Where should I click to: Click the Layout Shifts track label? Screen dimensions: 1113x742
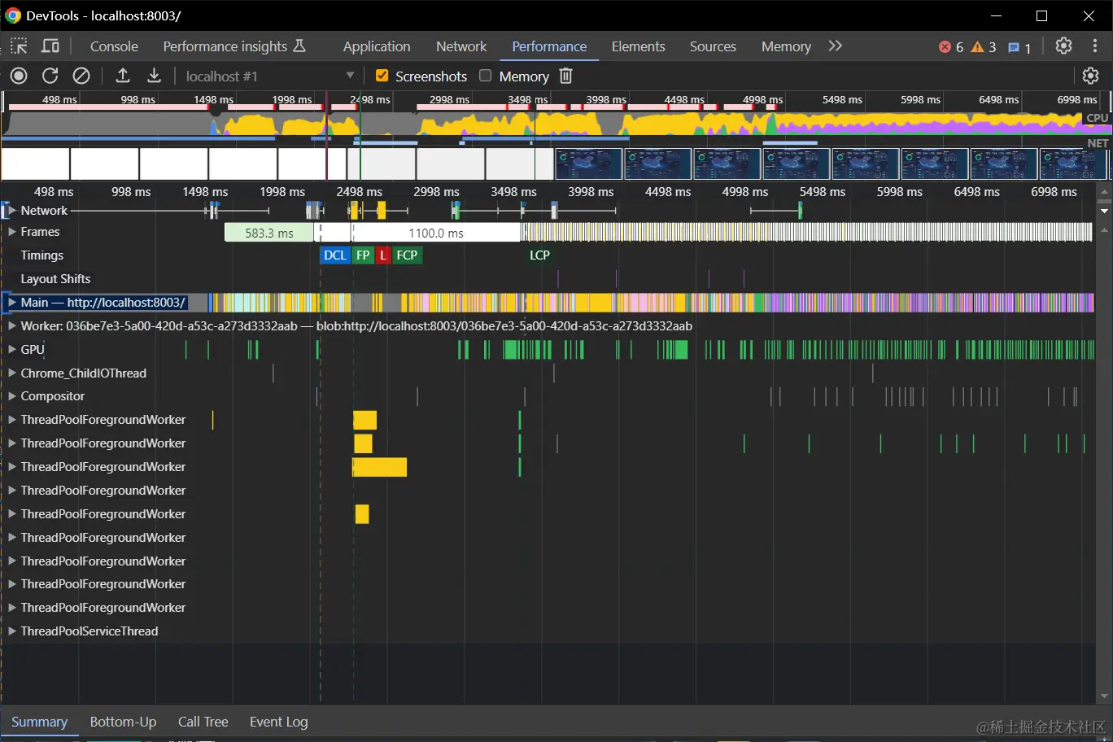55,279
